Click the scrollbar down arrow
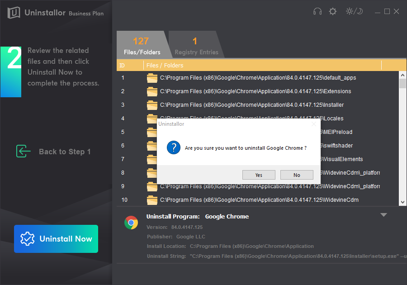 (x=402, y=202)
